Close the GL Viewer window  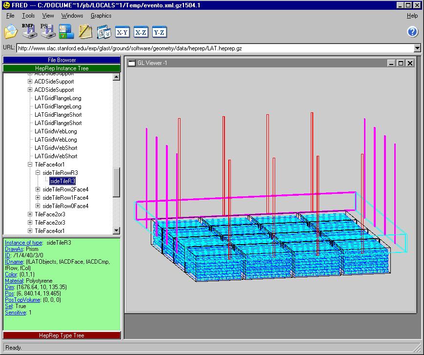[x=410, y=63]
